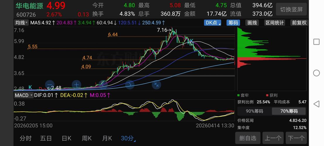
Task: Select the 90%筹码 option
Action: click(x=254, y=111)
